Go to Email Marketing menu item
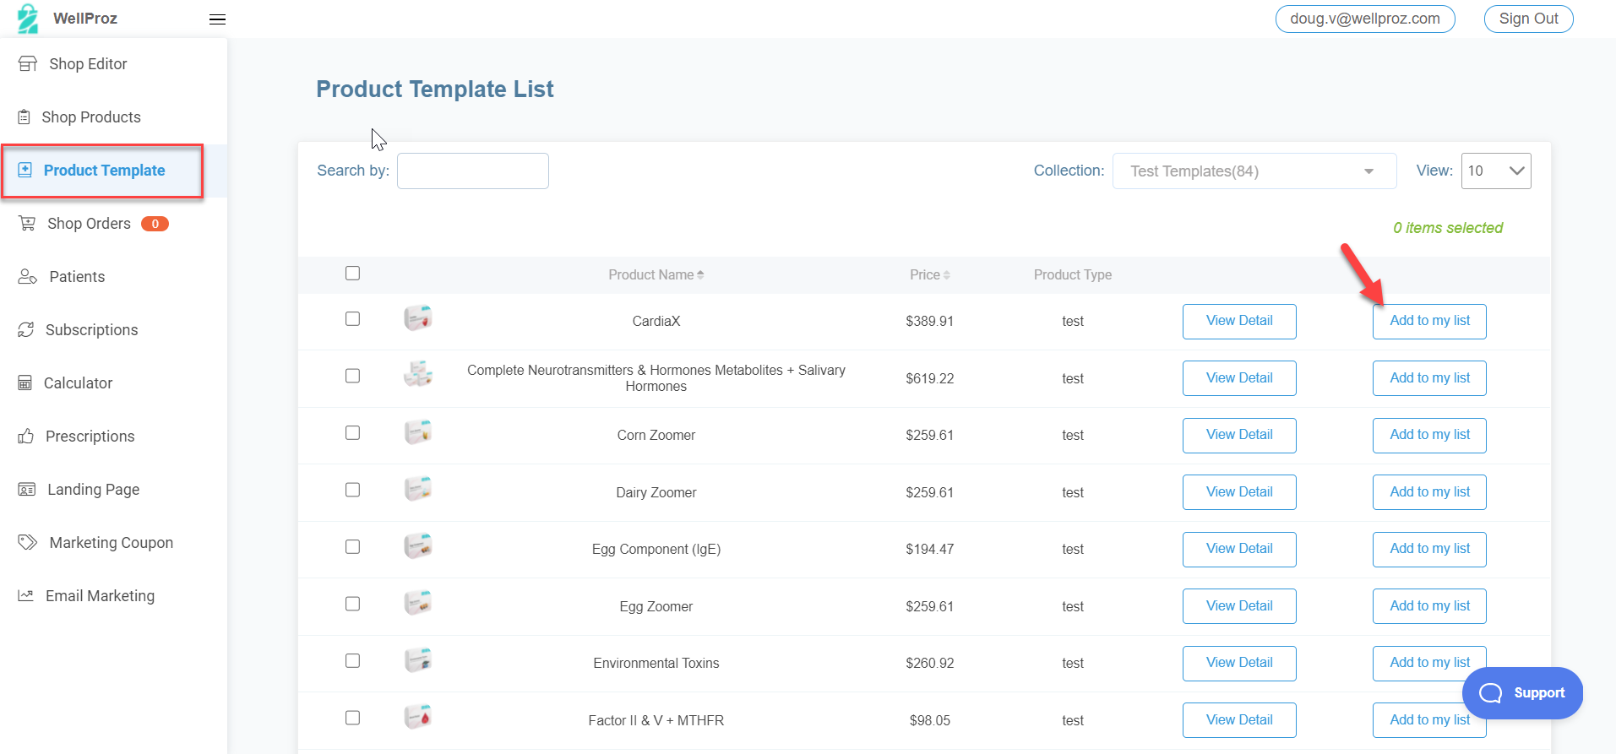 (100, 596)
